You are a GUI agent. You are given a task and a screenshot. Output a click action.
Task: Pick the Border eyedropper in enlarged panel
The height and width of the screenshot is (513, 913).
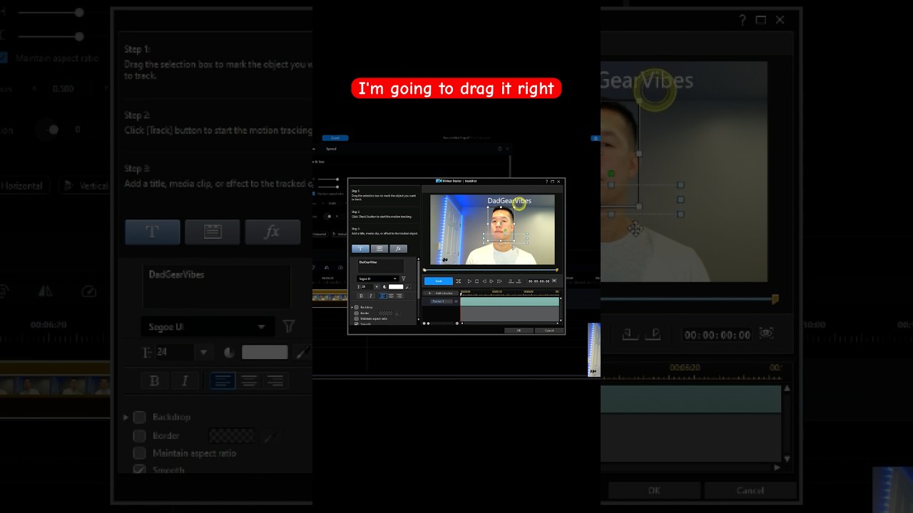click(270, 435)
